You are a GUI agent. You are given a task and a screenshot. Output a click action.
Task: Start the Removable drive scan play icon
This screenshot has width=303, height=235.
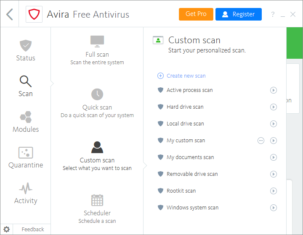[x=274, y=174]
